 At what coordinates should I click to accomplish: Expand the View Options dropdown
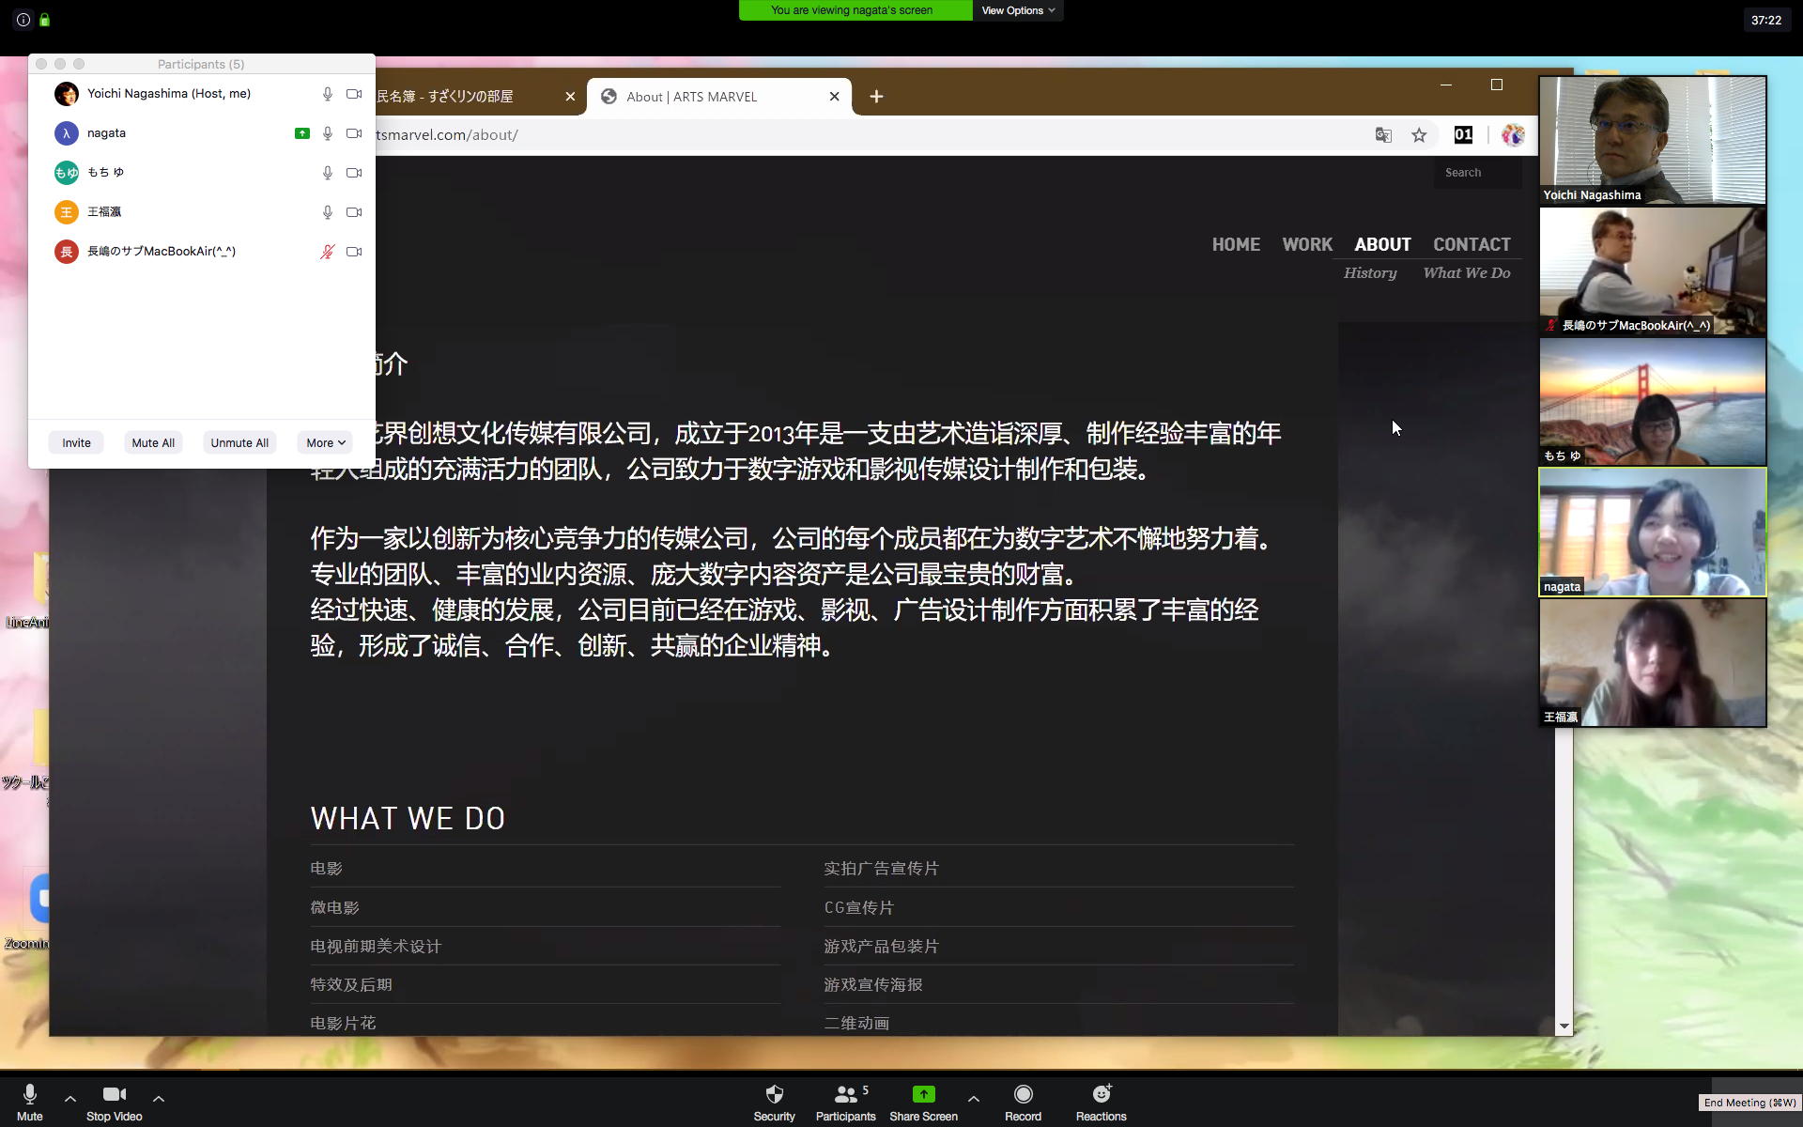[1018, 10]
